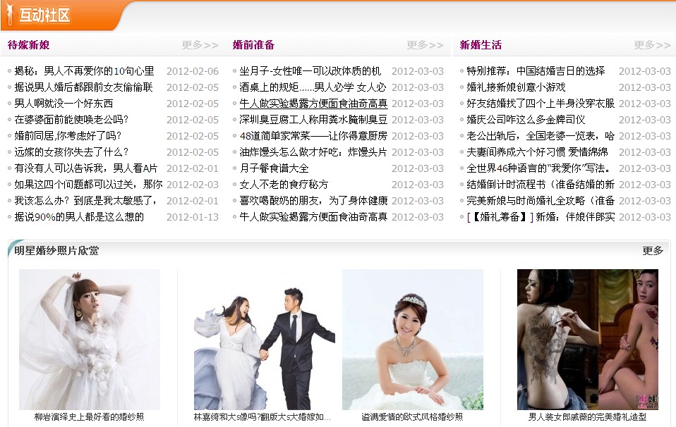676x427 pixels.
Task: Open article 据说男人婚后都跟前女友偷偷联
Action: (84, 87)
